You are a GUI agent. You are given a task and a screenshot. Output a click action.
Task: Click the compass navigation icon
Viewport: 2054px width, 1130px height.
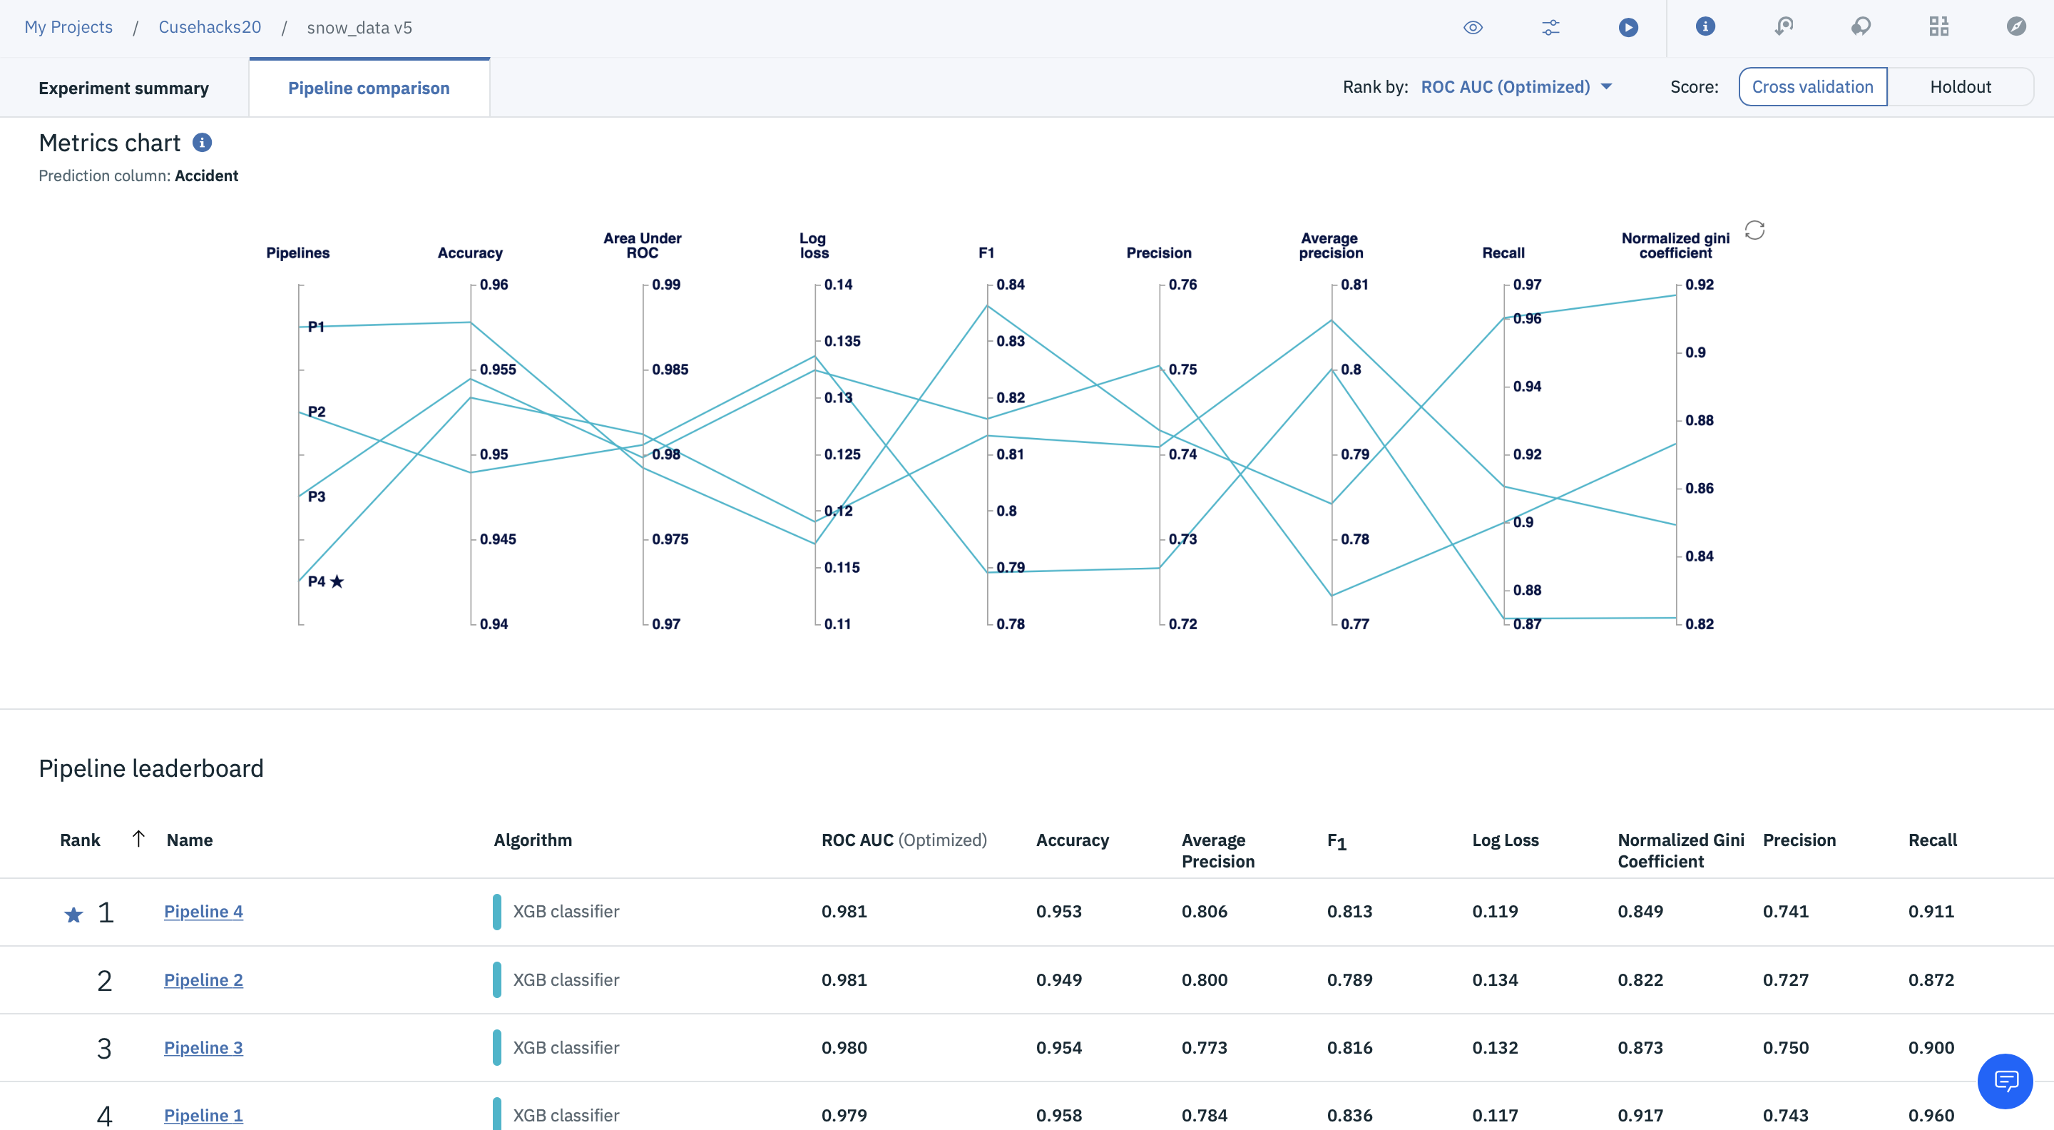tap(2015, 27)
